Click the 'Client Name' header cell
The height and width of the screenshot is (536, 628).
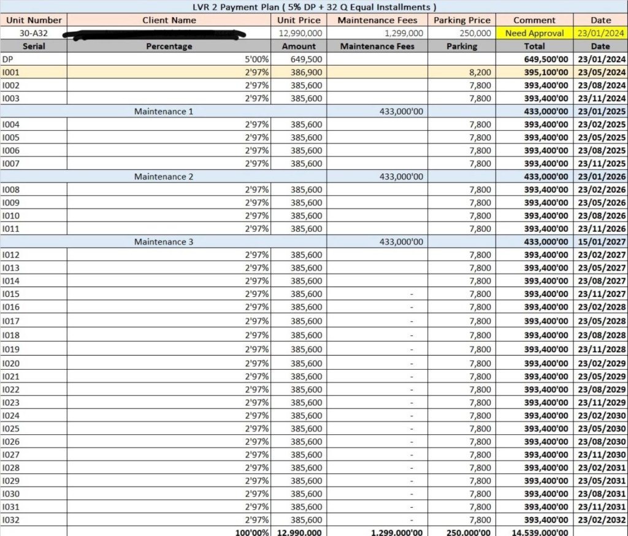click(x=169, y=20)
